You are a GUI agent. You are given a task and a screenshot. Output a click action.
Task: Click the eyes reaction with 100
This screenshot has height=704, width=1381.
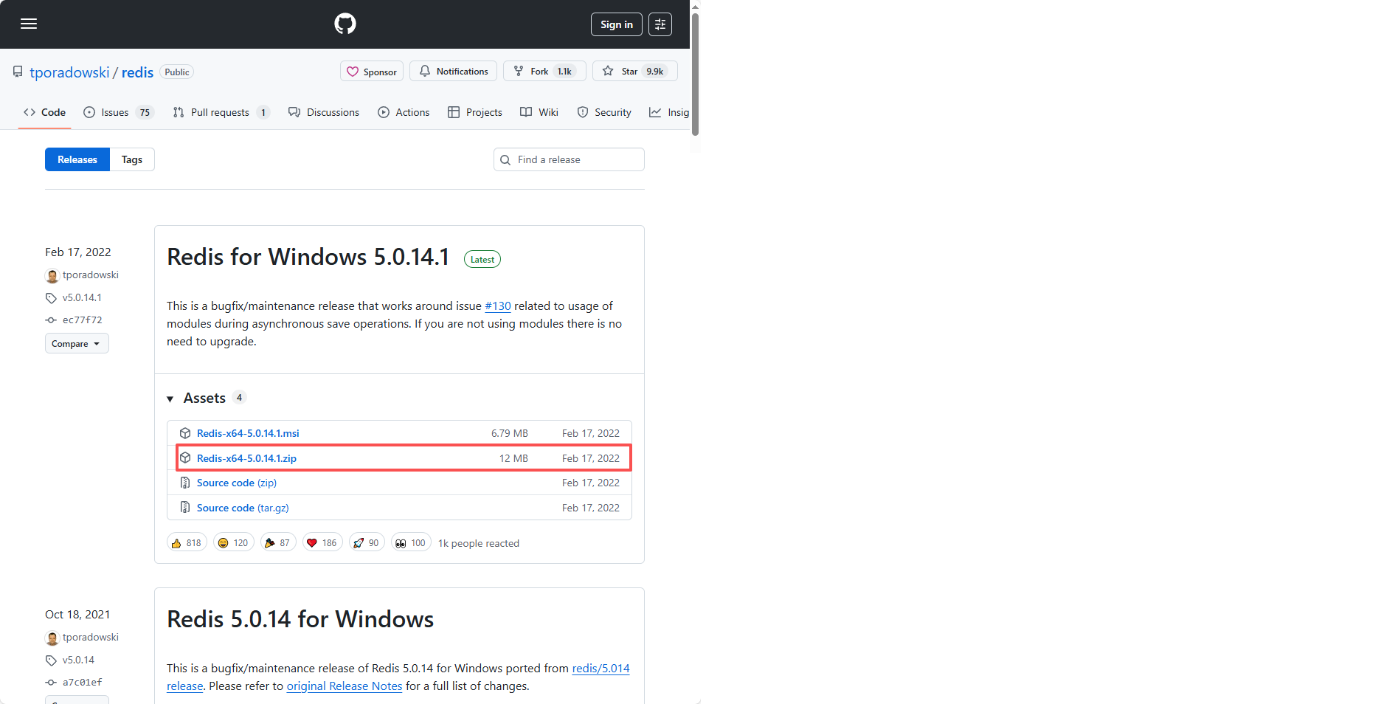pyautogui.click(x=410, y=543)
